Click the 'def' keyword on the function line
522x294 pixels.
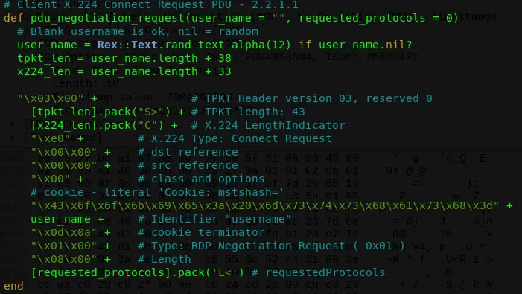tap(13, 18)
